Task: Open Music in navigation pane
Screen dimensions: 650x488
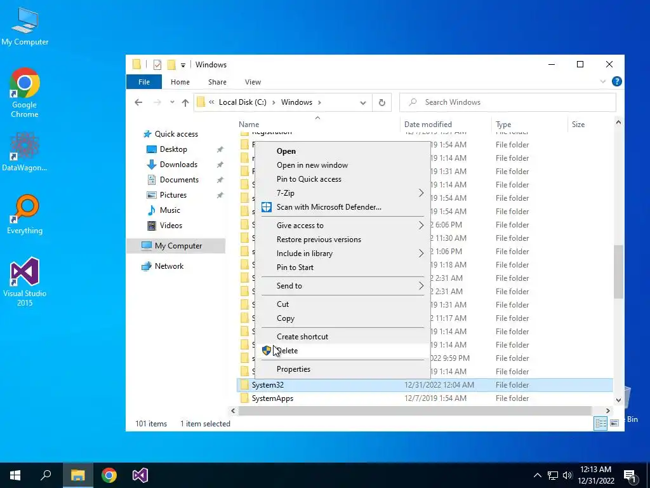Action: 170,210
